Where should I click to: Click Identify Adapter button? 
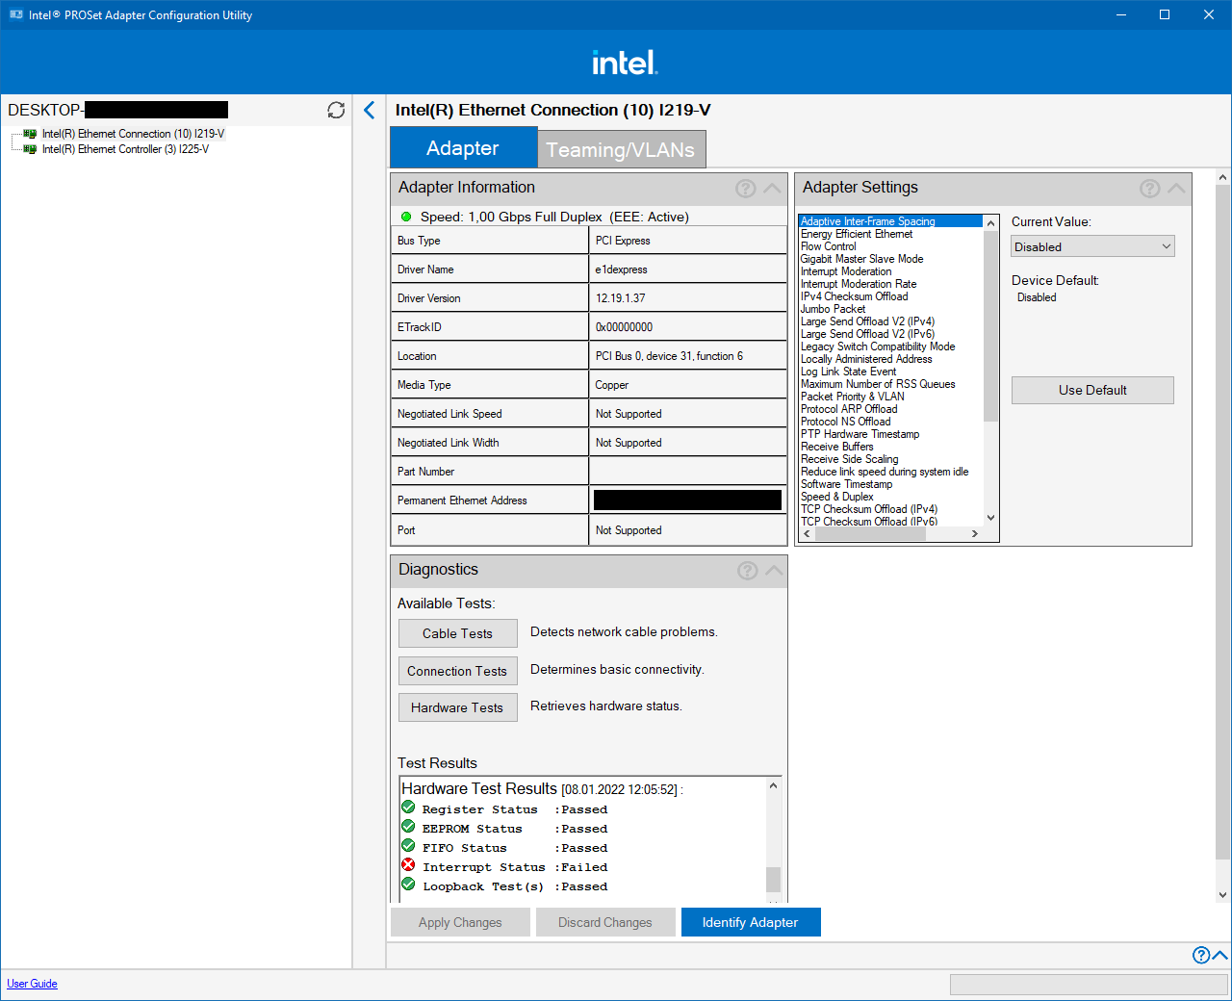(751, 922)
